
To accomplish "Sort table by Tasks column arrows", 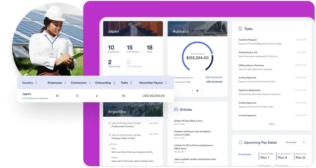I will tap(131, 83).
